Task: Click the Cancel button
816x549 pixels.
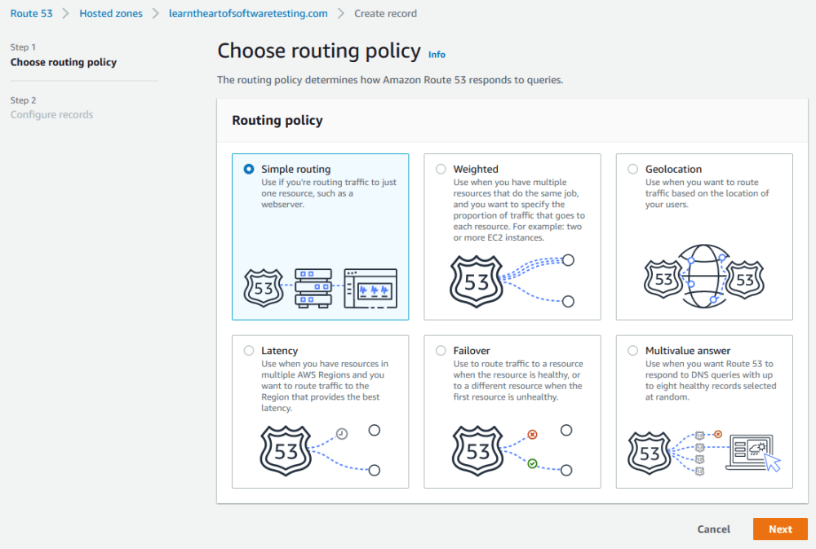Action: coord(713,529)
